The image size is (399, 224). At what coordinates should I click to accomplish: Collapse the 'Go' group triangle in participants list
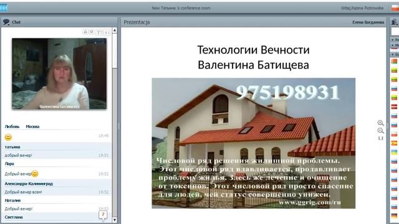[393, 55]
